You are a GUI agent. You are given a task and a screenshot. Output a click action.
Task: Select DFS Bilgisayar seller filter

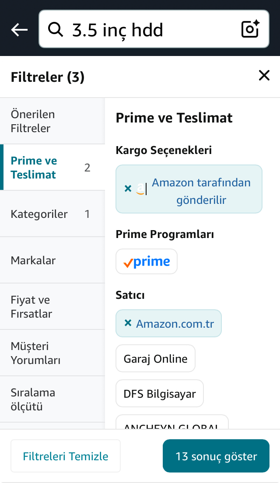160,394
